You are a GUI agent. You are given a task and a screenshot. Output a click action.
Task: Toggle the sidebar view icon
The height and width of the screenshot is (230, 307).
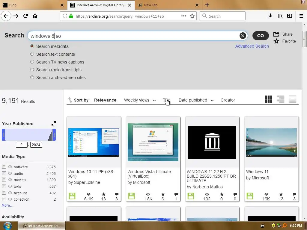point(290,16)
